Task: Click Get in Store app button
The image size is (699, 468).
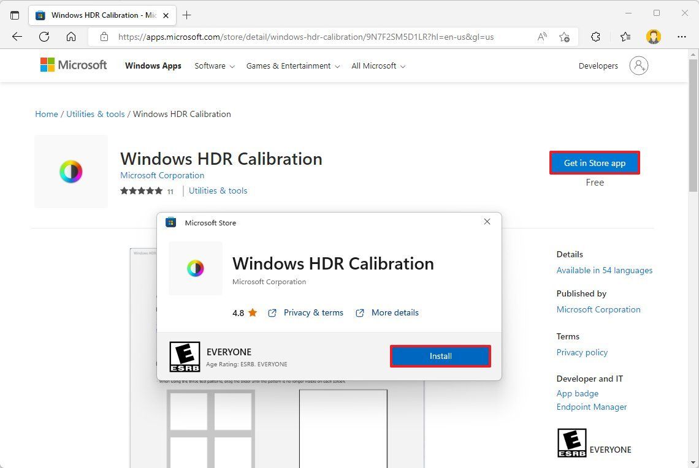Action: click(x=595, y=163)
